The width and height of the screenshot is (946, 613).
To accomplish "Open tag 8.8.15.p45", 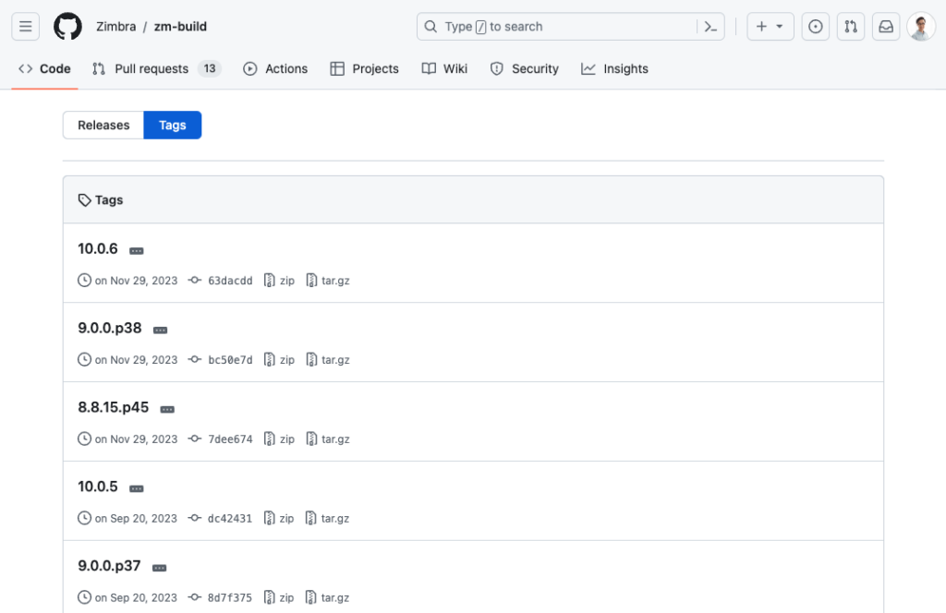I will point(114,407).
